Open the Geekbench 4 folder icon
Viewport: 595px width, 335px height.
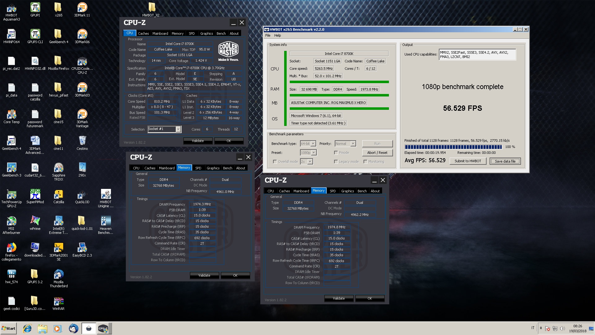click(x=59, y=37)
